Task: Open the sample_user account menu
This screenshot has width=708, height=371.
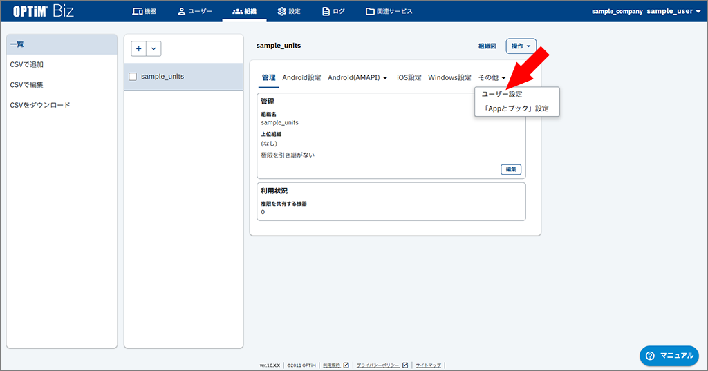Action: click(673, 11)
